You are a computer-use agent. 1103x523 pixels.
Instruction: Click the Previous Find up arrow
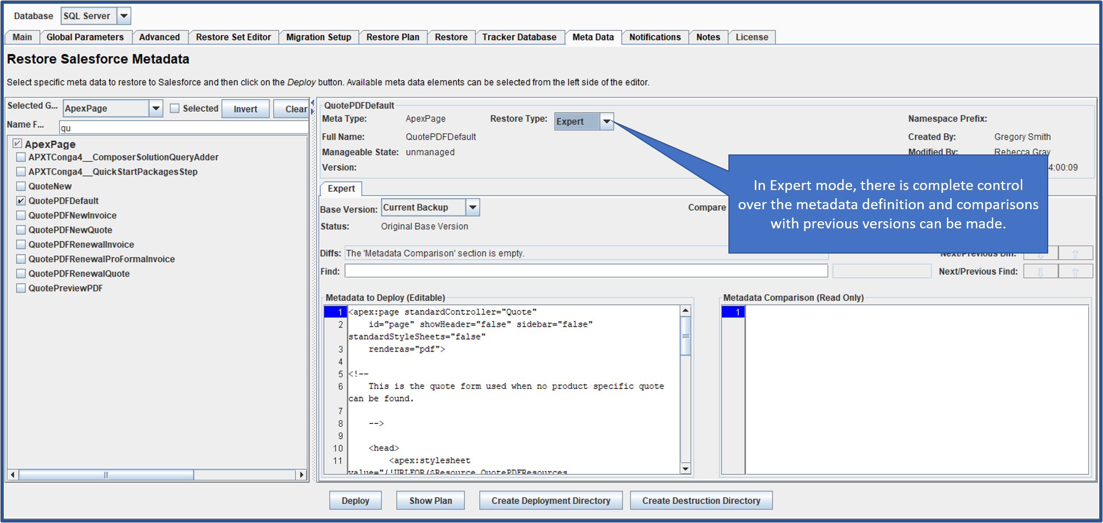(x=1076, y=272)
